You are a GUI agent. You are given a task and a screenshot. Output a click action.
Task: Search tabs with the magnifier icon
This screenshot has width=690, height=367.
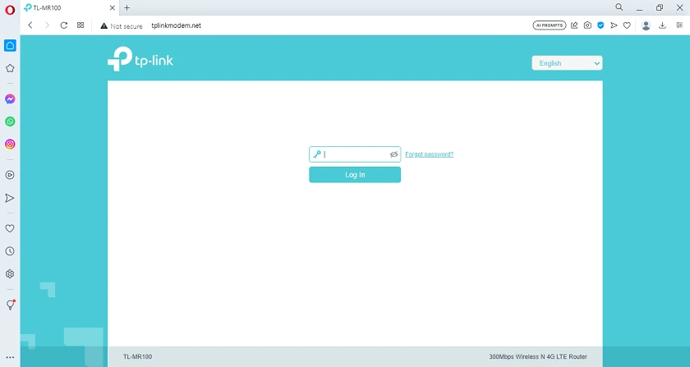(x=619, y=7)
